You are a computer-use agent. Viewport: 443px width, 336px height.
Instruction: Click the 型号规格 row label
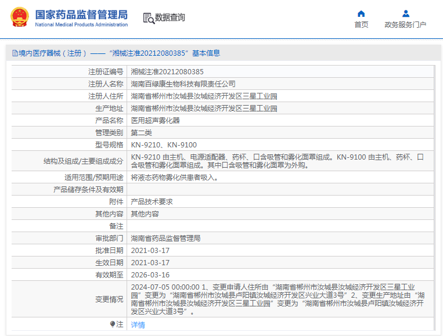(x=109, y=145)
